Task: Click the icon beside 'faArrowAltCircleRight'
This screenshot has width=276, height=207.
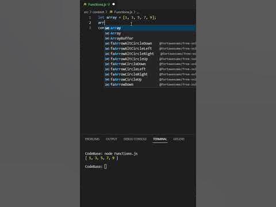Action: tap(107, 54)
